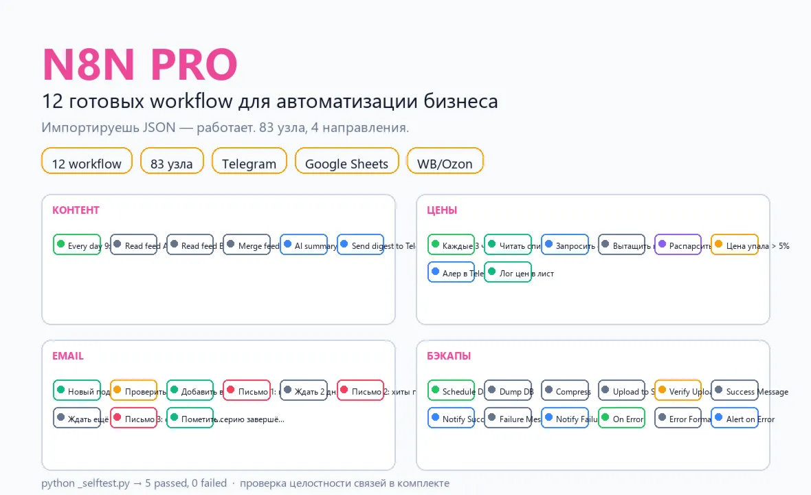Click the 'Читать спи' node
The image size is (811, 495).
tap(508, 245)
